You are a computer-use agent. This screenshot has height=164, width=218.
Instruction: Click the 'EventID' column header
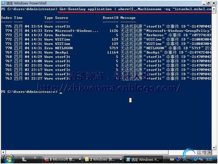tap(111, 18)
